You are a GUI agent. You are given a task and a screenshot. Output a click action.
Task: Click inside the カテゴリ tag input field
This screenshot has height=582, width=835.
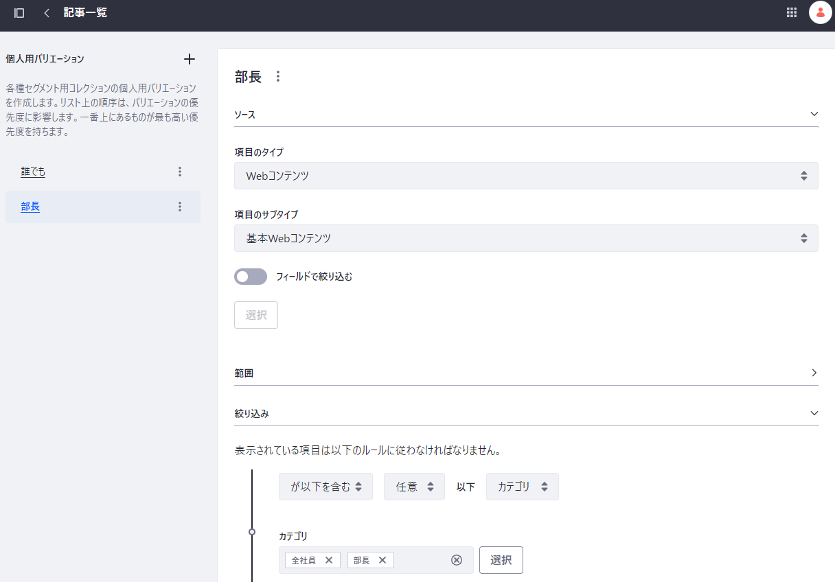(422, 560)
